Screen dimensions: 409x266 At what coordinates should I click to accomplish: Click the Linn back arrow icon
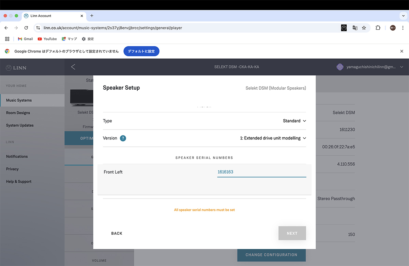click(73, 67)
